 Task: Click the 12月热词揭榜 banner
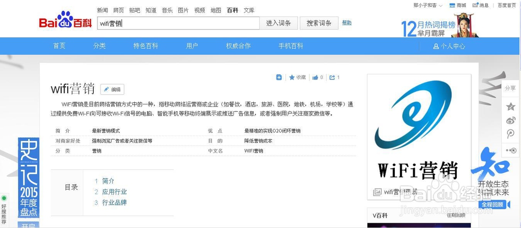[x=440, y=25]
